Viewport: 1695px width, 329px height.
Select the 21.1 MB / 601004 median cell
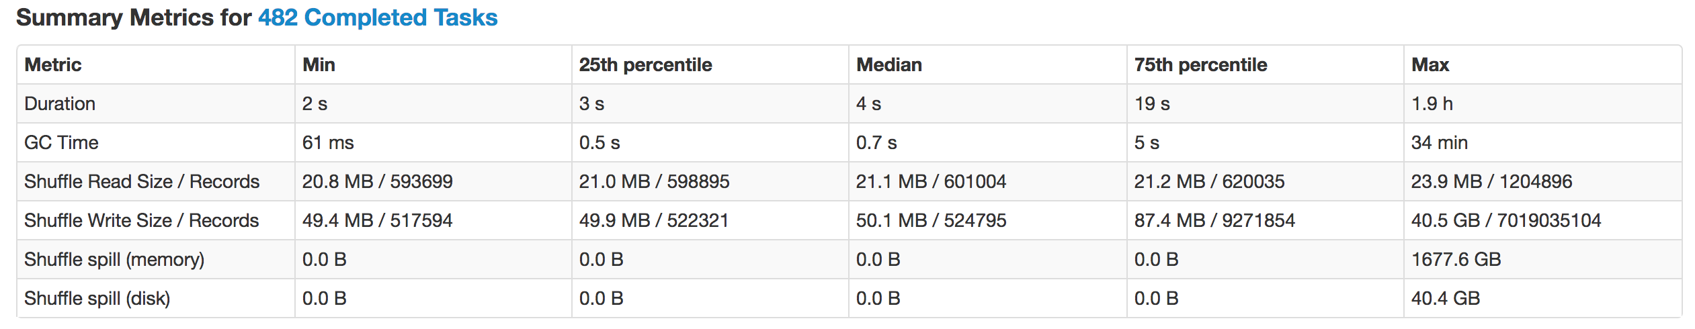[x=931, y=181]
